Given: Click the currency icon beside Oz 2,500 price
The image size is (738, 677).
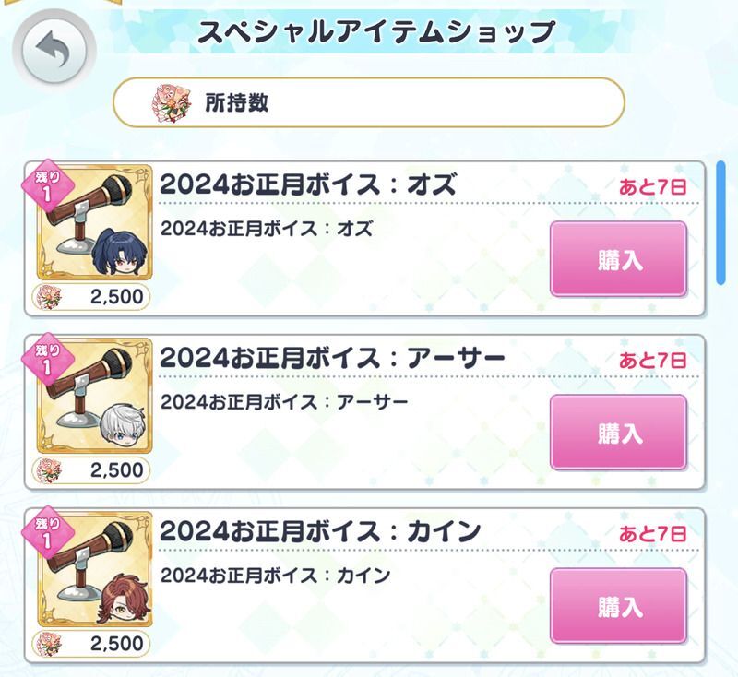Looking at the screenshot, I should [x=50, y=297].
